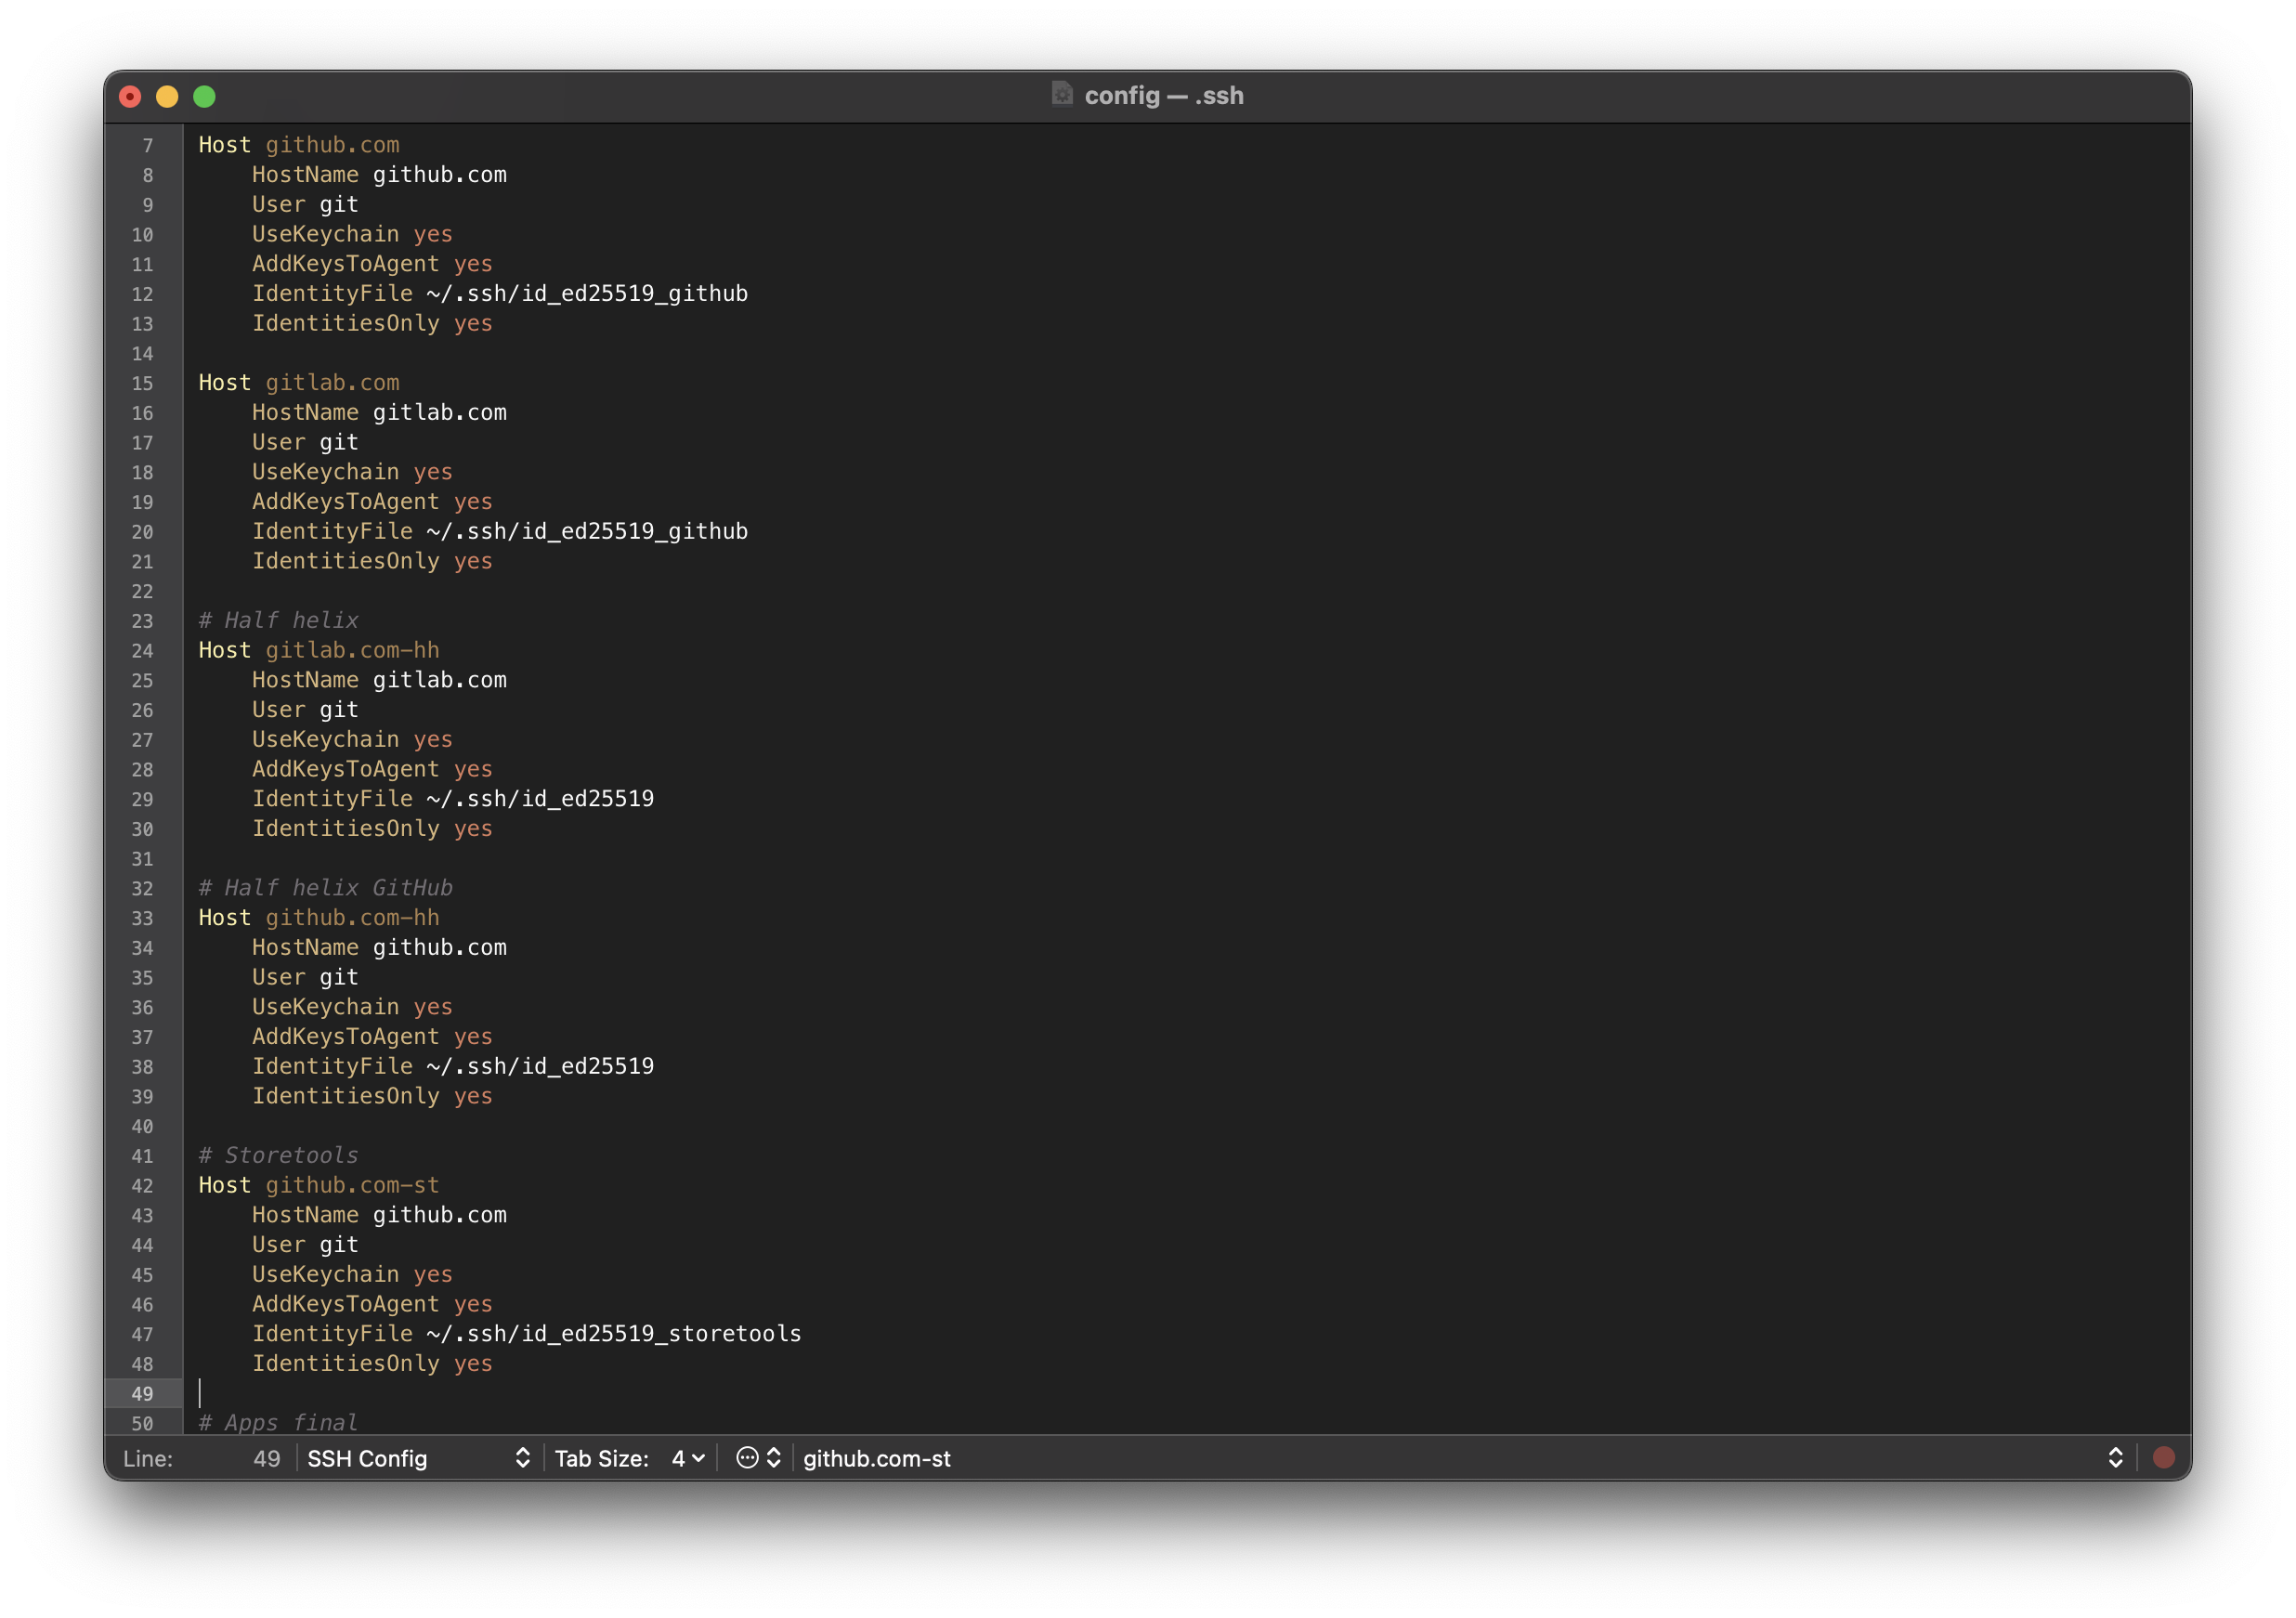Click 'HostName github.com' on line 43

coord(379,1215)
